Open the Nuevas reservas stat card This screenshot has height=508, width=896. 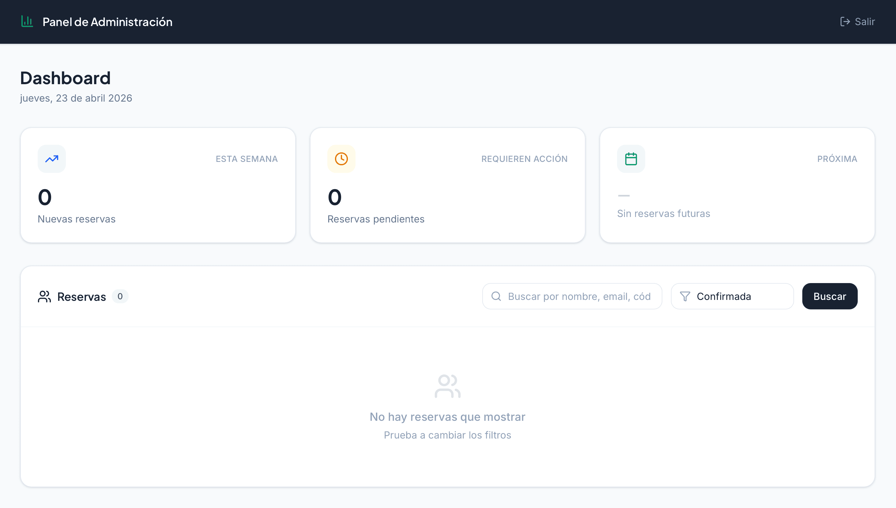click(x=158, y=185)
